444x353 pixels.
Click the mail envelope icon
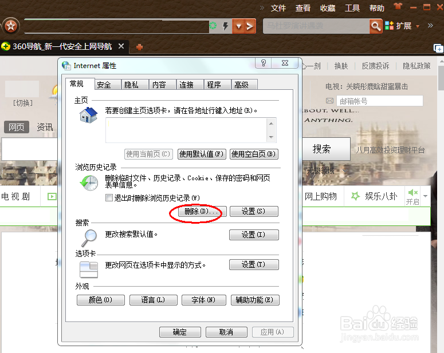(329, 101)
